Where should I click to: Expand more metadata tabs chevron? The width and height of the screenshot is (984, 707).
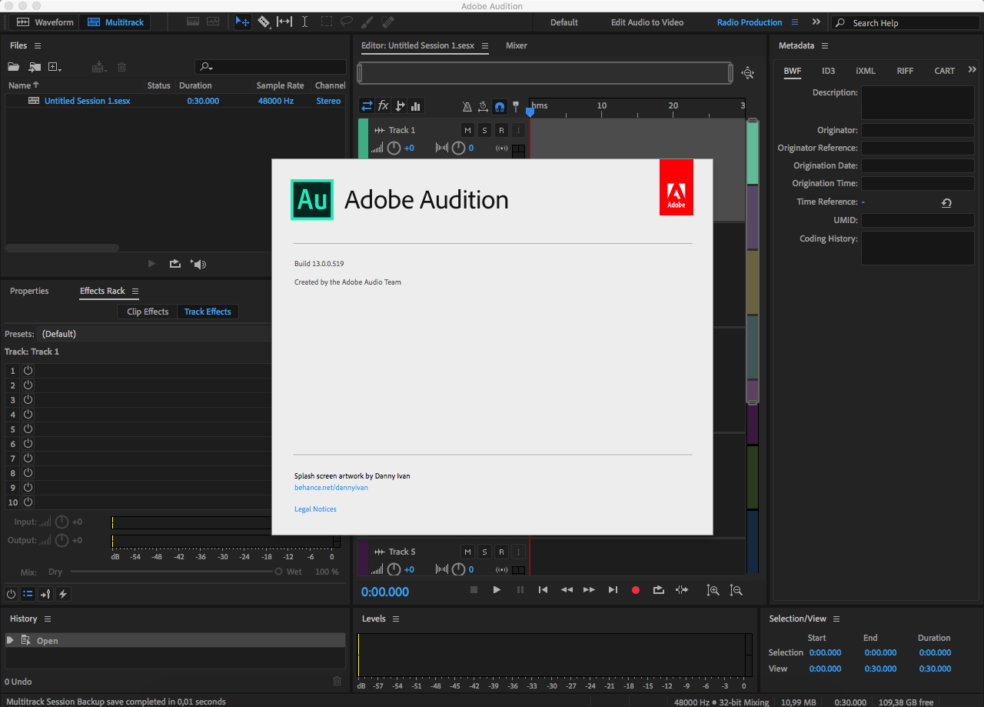972,70
